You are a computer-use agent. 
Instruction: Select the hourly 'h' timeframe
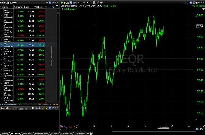pos(79,3)
